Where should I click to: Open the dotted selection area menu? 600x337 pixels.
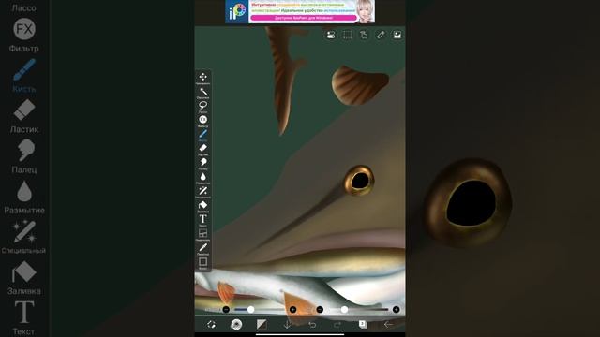[348, 36]
